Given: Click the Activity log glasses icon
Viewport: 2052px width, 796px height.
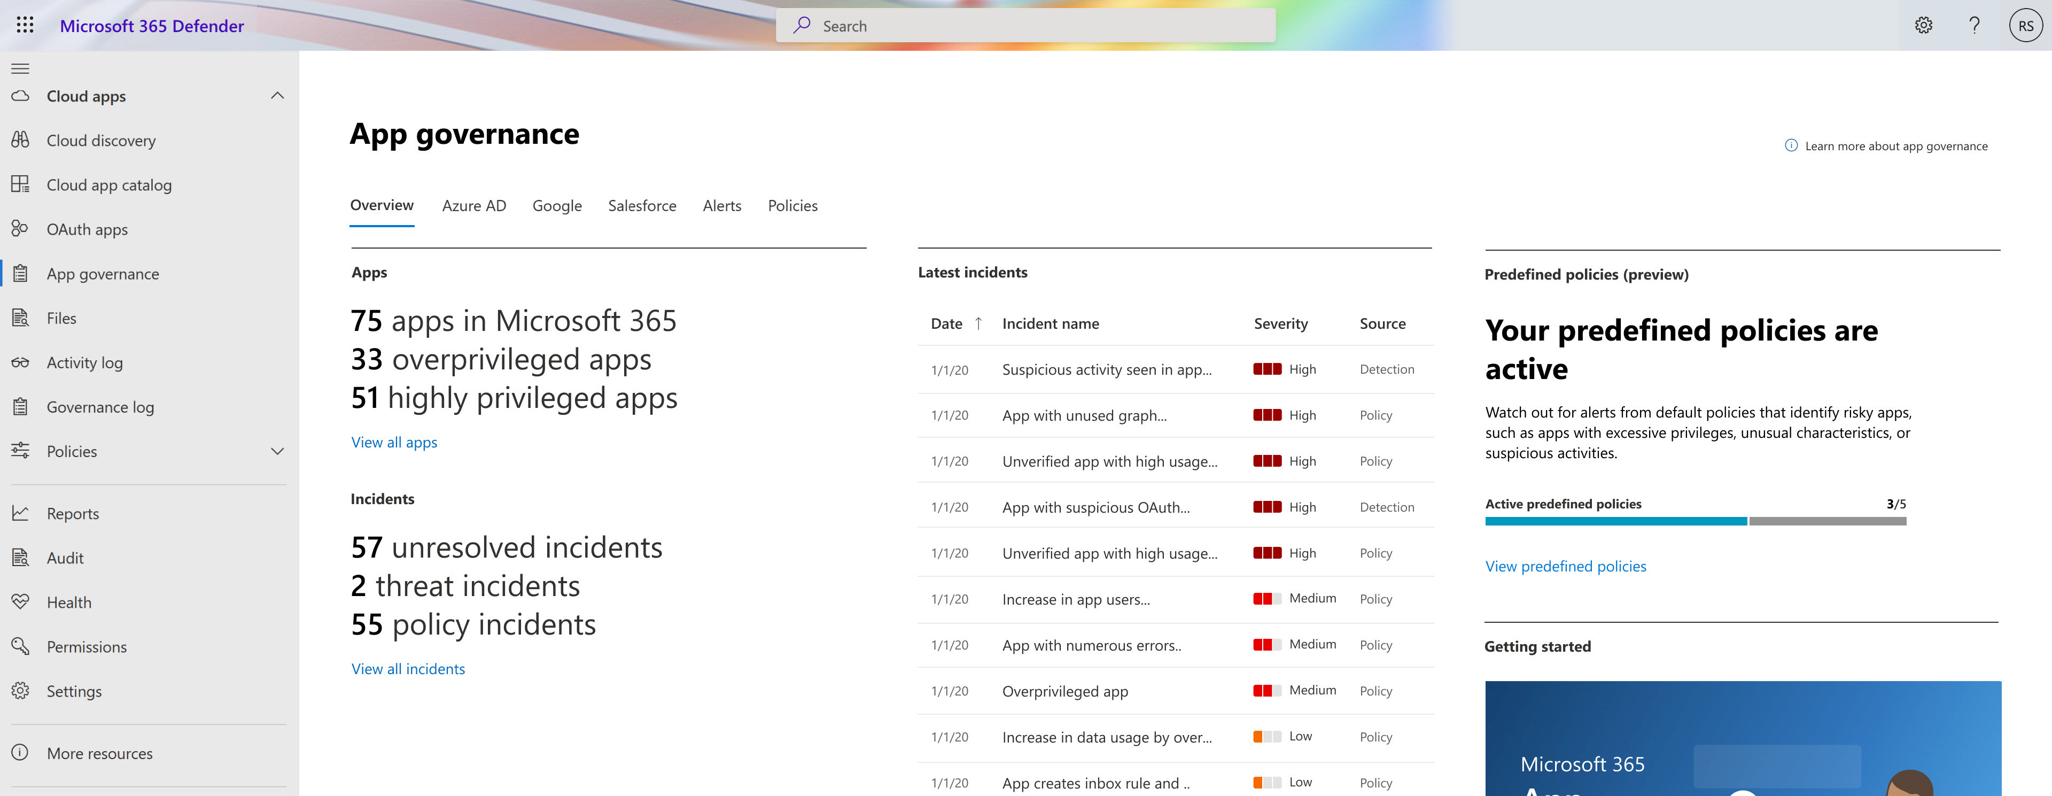Looking at the screenshot, I should tap(21, 362).
